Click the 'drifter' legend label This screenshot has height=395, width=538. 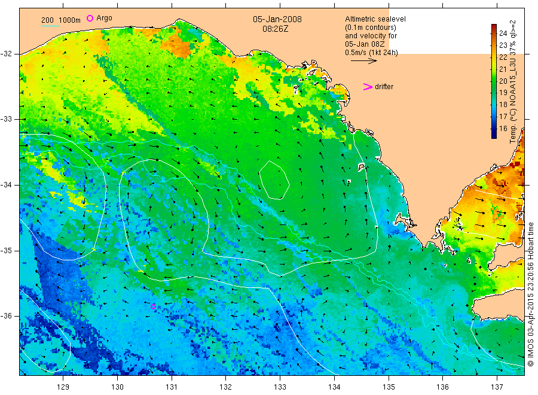384,87
